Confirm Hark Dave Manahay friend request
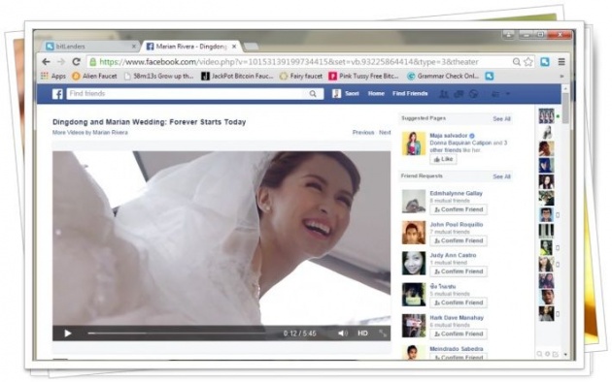This screenshot has height=382, width=612. (459, 334)
